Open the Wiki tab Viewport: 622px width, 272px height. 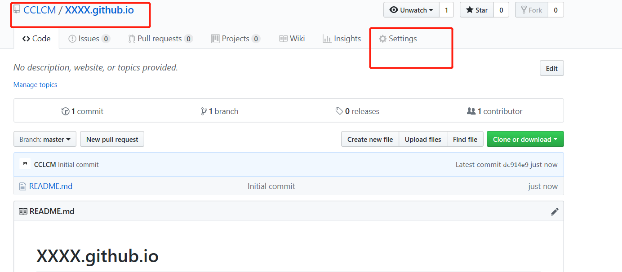pos(292,39)
